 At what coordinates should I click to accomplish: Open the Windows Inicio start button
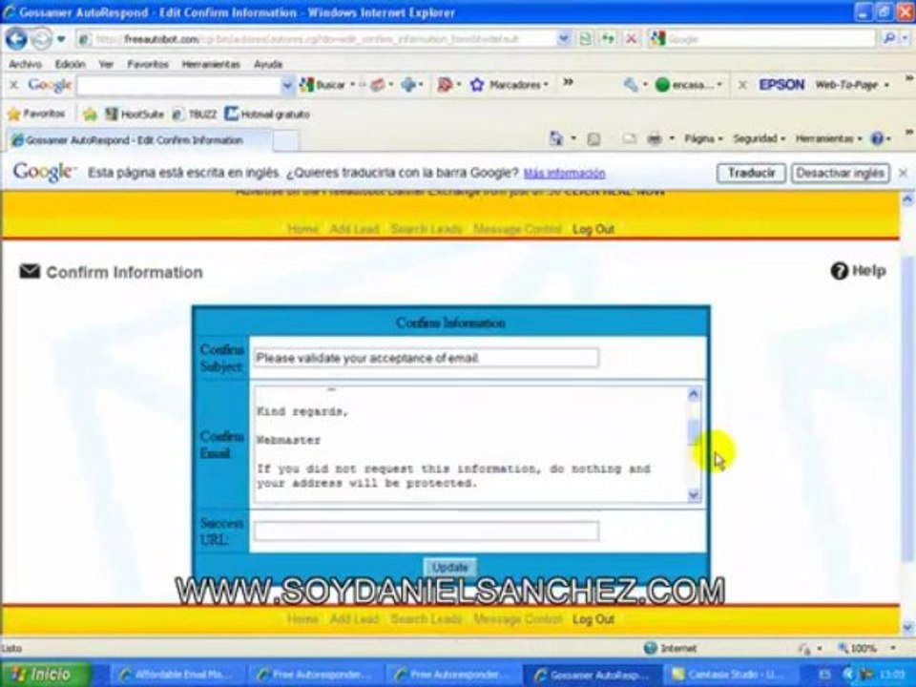45,675
